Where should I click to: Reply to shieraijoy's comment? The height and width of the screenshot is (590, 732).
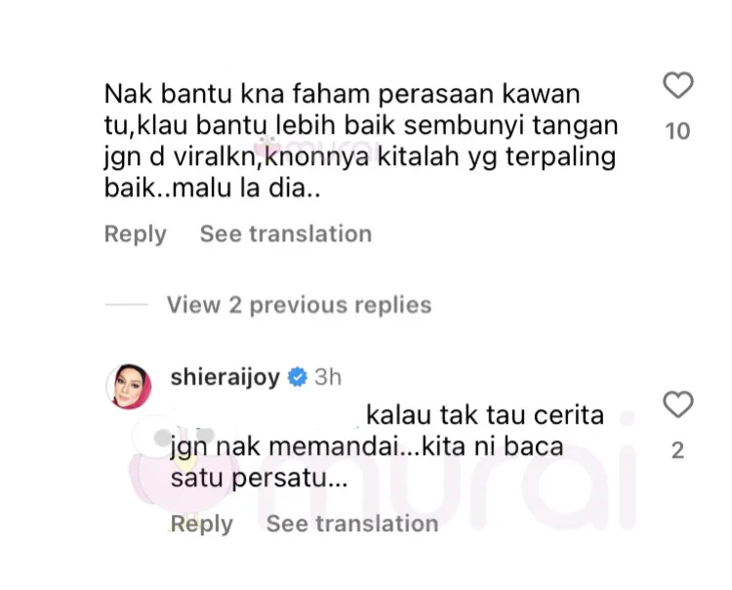[x=202, y=524]
